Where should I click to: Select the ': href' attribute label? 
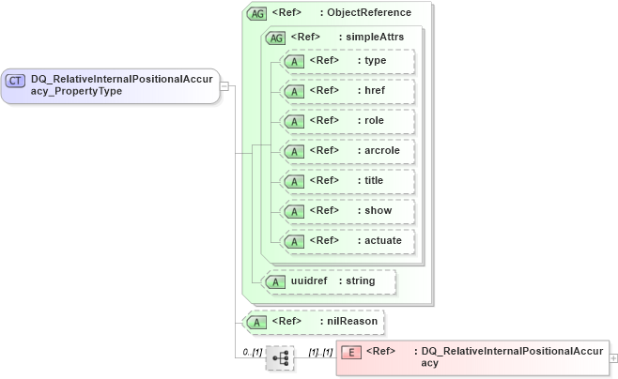pyautogui.click(x=371, y=90)
